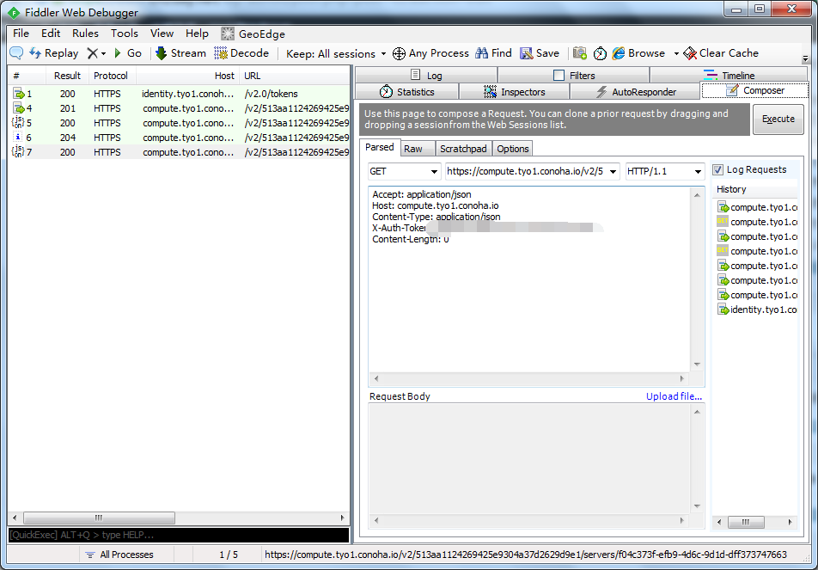Screen dimensions: 818x570
Task: Click the Fiddler app icon in title bar
Action: pyautogui.click(x=14, y=13)
